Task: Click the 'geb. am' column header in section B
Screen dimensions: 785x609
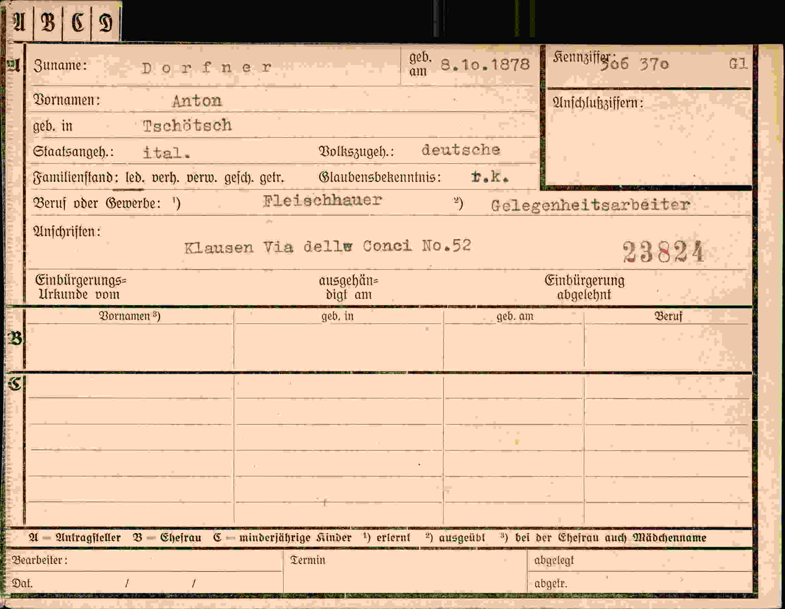Action: pyautogui.click(x=515, y=316)
